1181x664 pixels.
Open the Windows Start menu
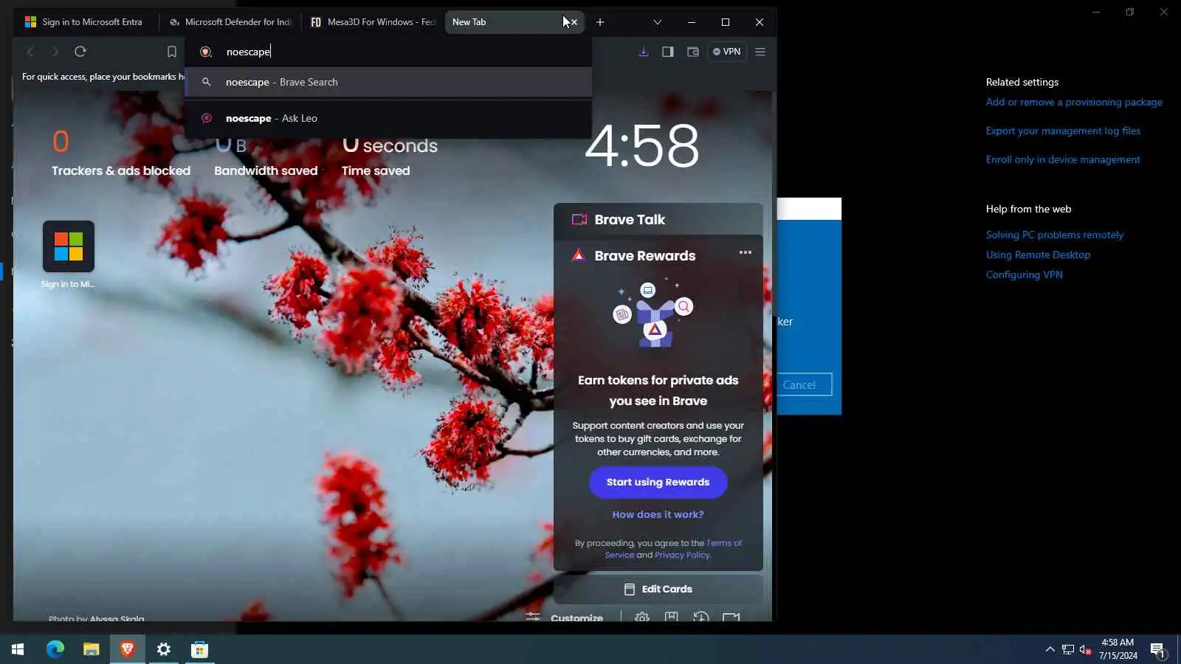[18, 649]
